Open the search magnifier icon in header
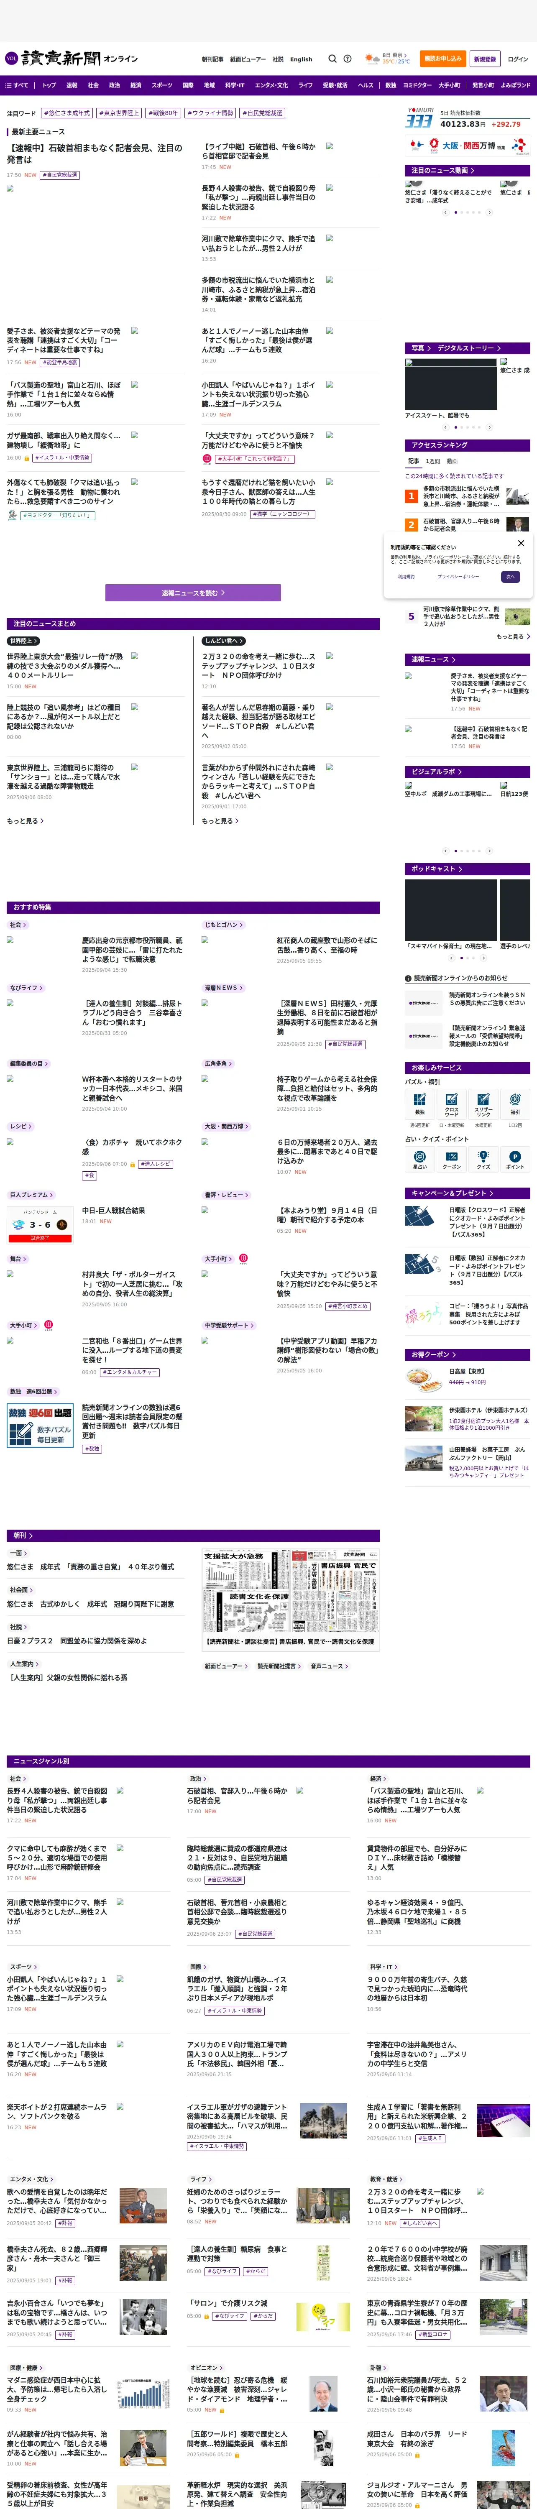537x2509 pixels. [x=332, y=59]
